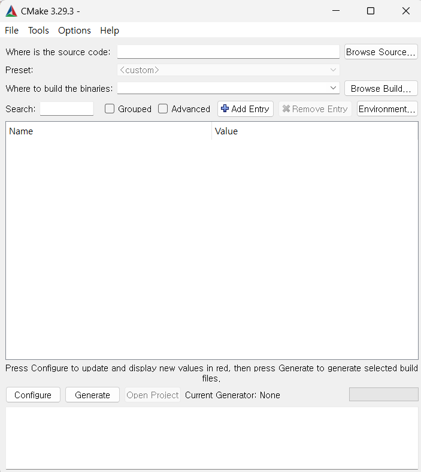Open the Tools menu
The image size is (421, 472).
point(38,31)
